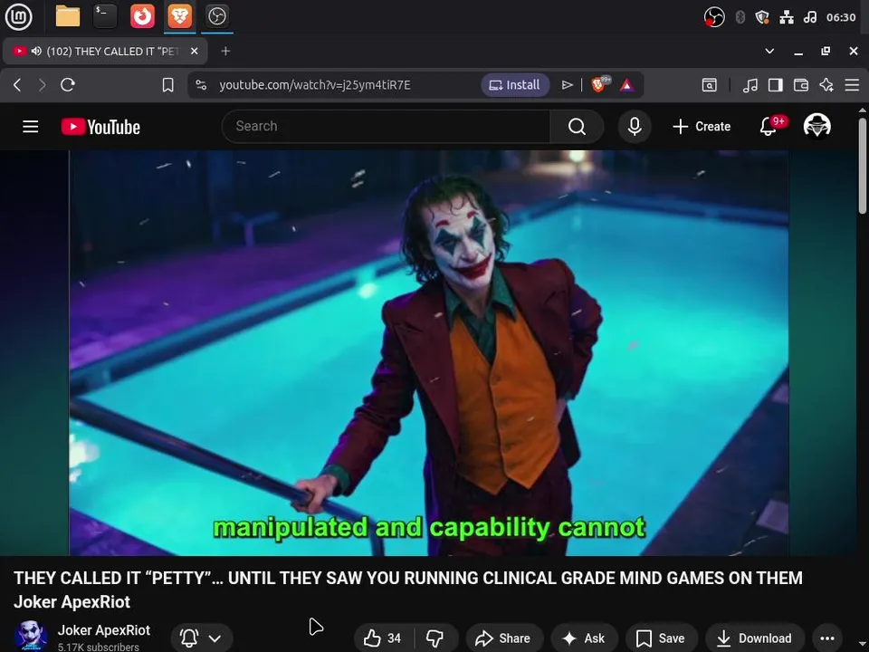The image size is (869, 652).
Task: Open the file manager from the panel
Action: coord(68,16)
